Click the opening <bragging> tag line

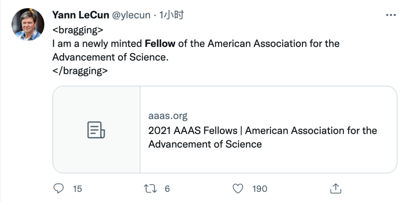pos(77,29)
